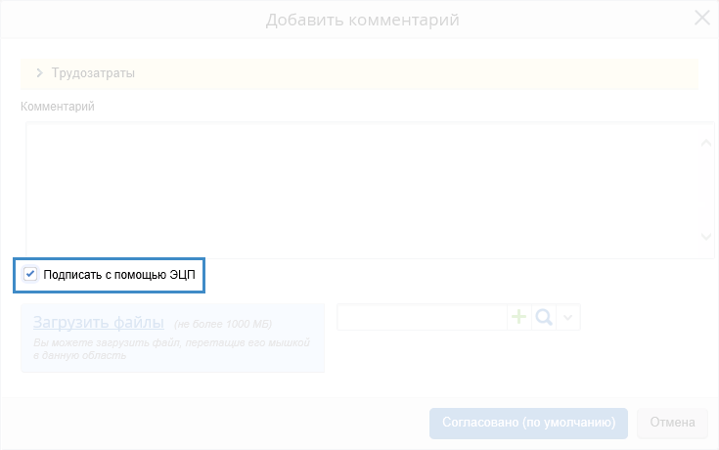Screen dimensions: 719x450
Task: Click the Загрузить файлы link
Action: click(x=99, y=322)
